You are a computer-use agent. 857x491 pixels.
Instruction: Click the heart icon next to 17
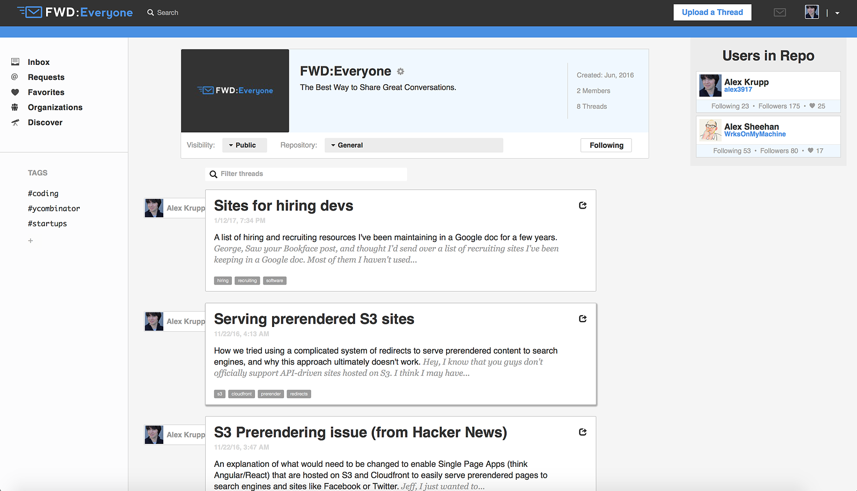tap(810, 151)
